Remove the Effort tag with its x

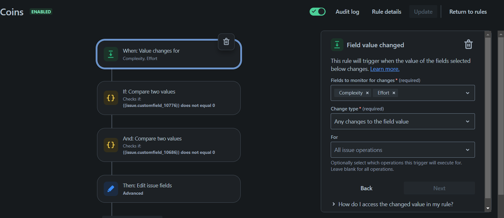(394, 93)
